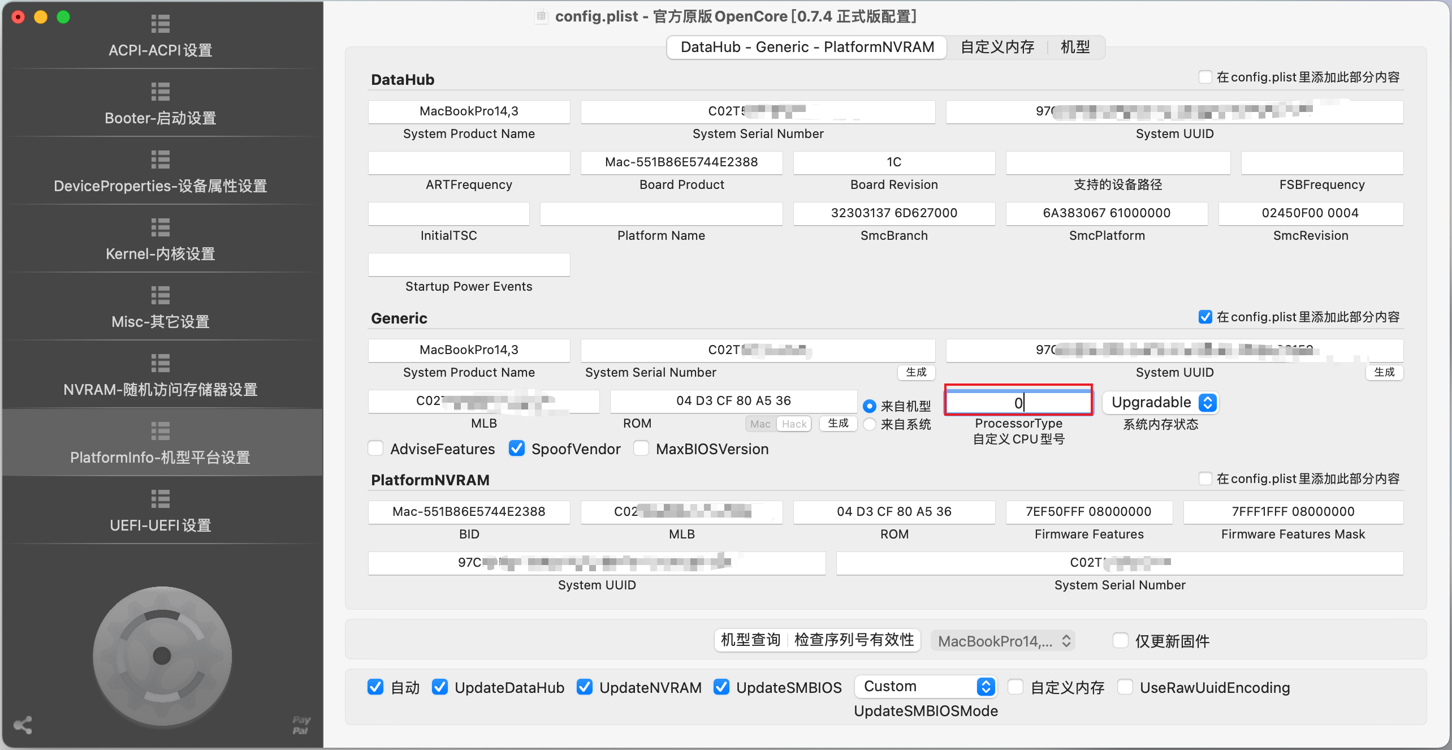
Task: Click the share icon in the sidebar
Action: point(23,725)
